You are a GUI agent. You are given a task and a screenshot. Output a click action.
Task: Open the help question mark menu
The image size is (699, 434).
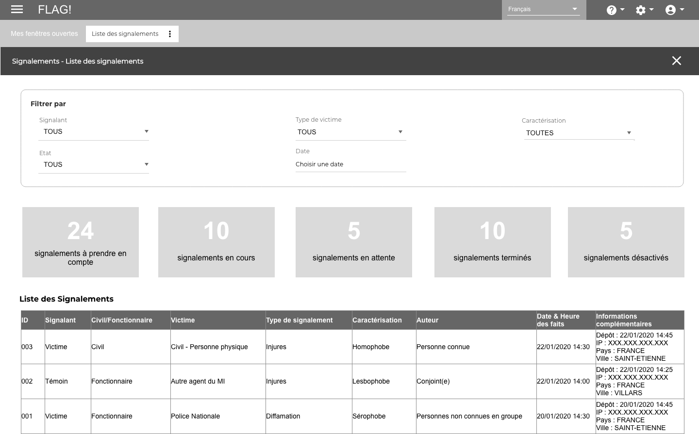pyautogui.click(x=615, y=10)
